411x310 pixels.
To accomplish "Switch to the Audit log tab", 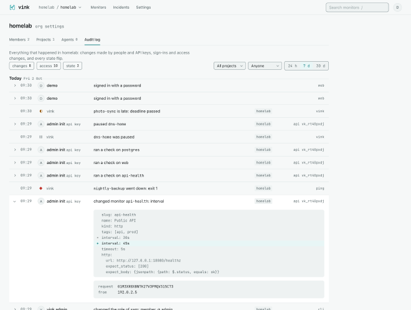I will click(92, 40).
